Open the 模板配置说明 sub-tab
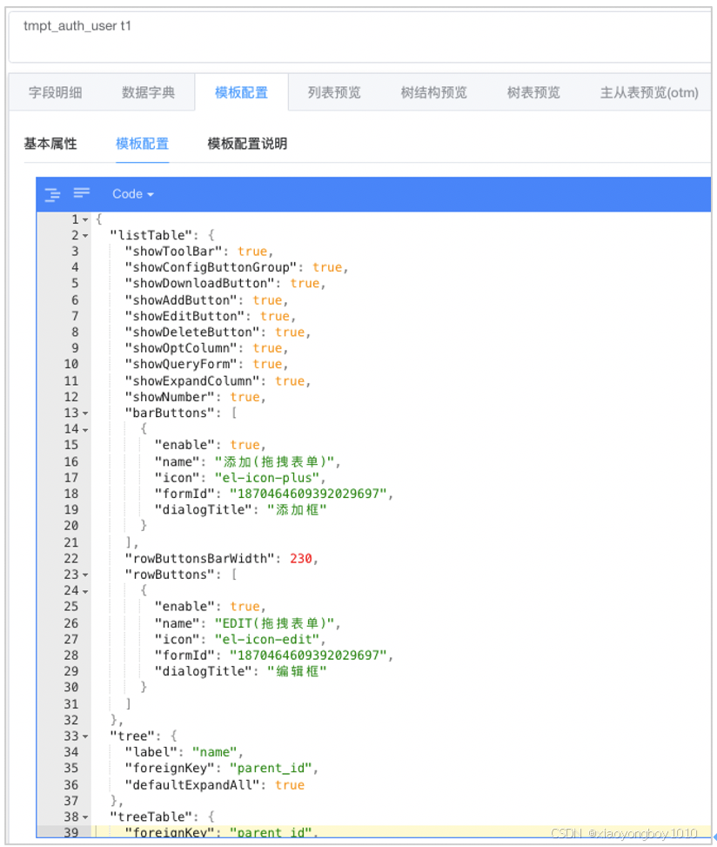 point(247,144)
